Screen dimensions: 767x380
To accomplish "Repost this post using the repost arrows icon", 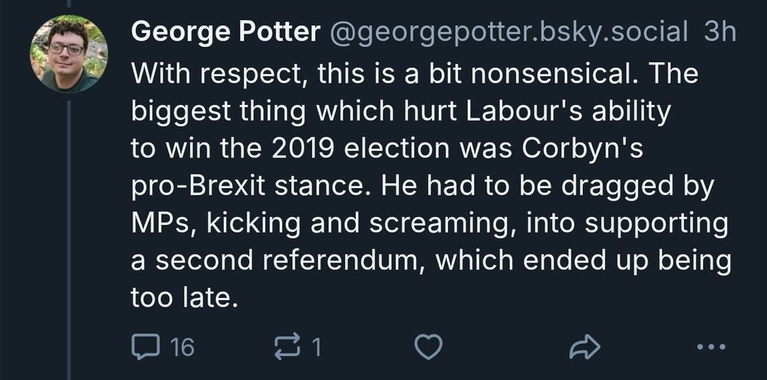I will [286, 347].
